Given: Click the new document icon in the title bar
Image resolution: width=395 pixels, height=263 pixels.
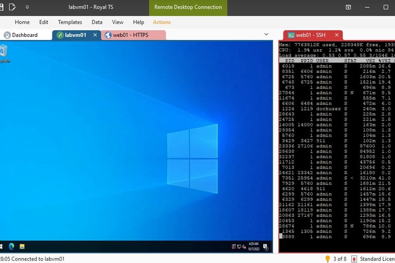Looking at the screenshot, I should (x=12, y=7).
